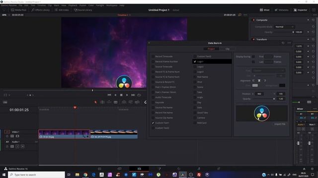Viewport: 318px width, 178px height.
Task: Click the Replace clip tool
Action: 137,102
